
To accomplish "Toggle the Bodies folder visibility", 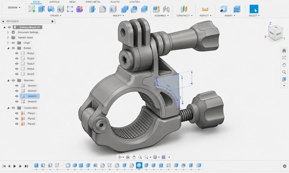I will pyautogui.click(x=13, y=48).
